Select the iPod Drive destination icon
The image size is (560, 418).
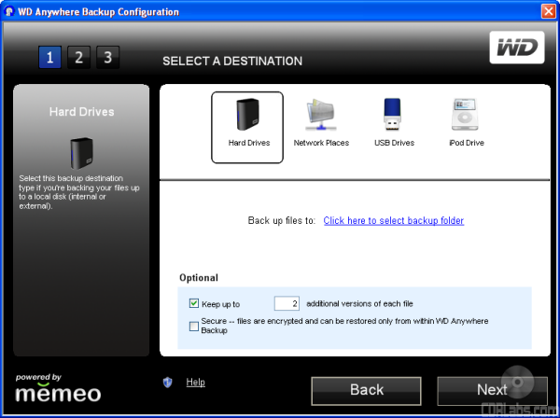tap(467, 116)
